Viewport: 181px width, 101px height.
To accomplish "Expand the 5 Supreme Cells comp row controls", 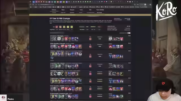I will coord(130,63).
